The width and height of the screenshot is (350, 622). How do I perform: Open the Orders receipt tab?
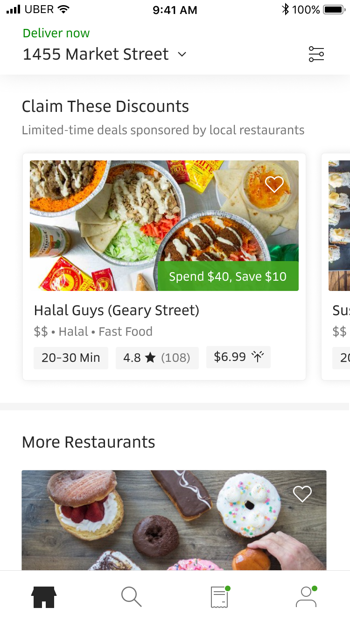pos(219,597)
